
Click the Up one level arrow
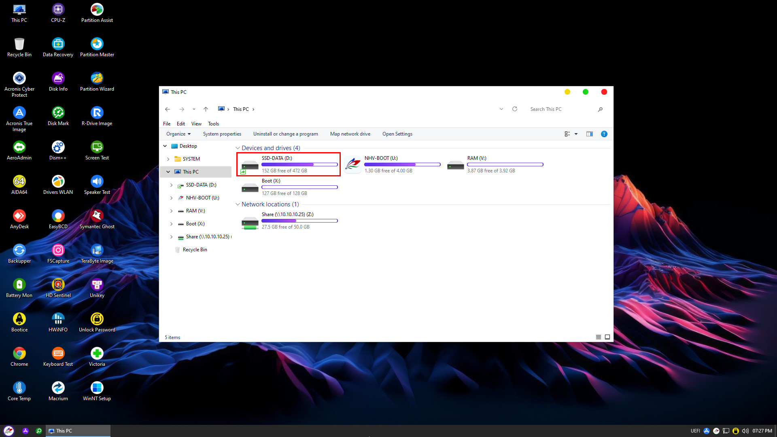tap(206, 109)
